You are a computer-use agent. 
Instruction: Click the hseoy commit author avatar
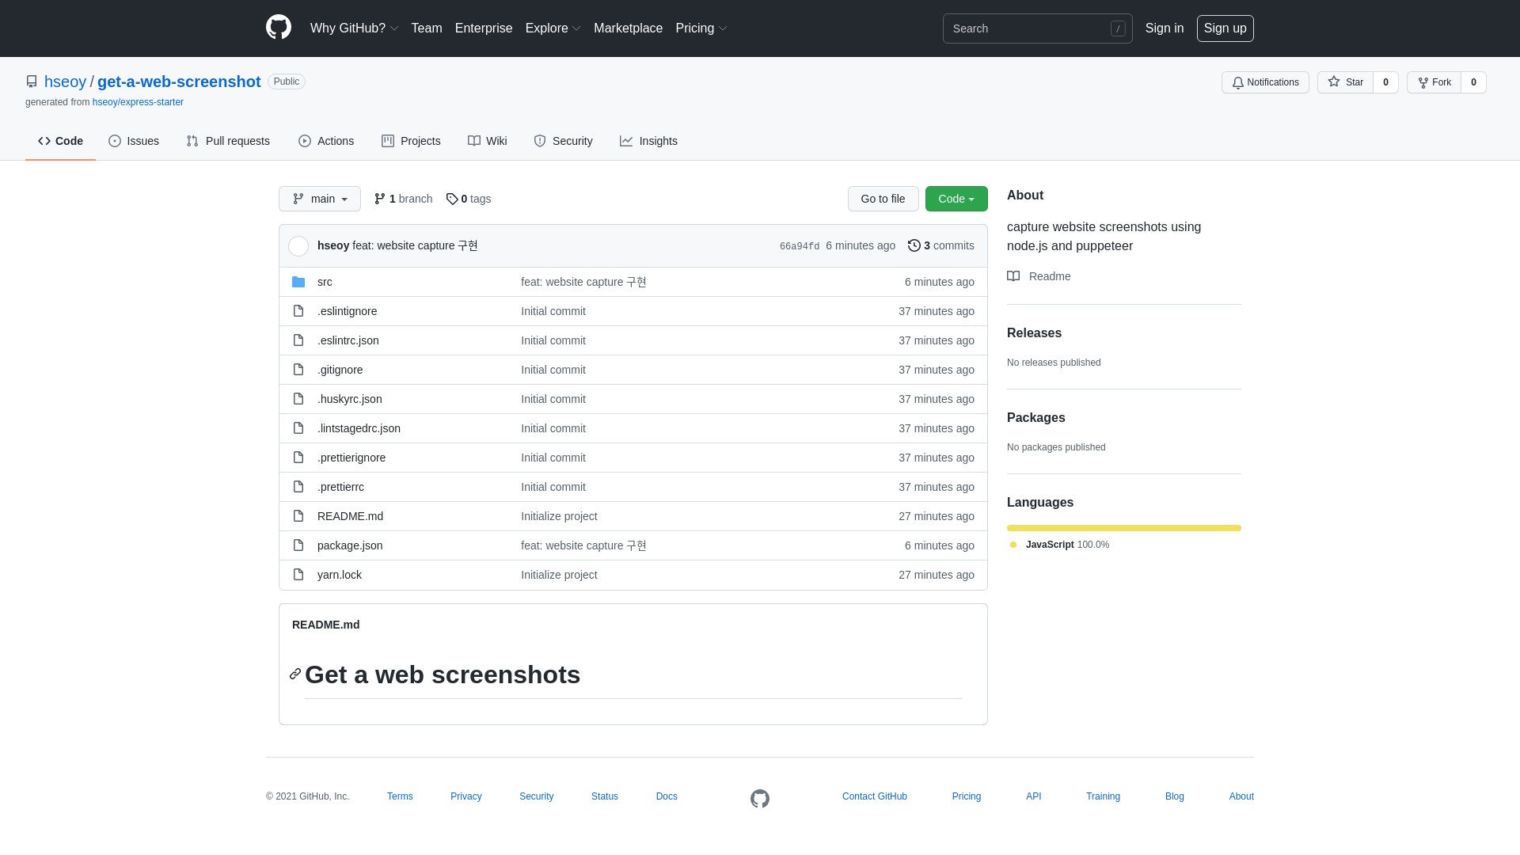pyautogui.click(x=298, y=246)
